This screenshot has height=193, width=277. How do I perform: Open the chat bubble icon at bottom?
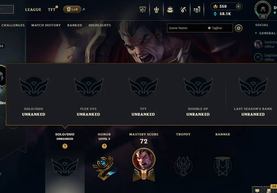pos(257,190)
